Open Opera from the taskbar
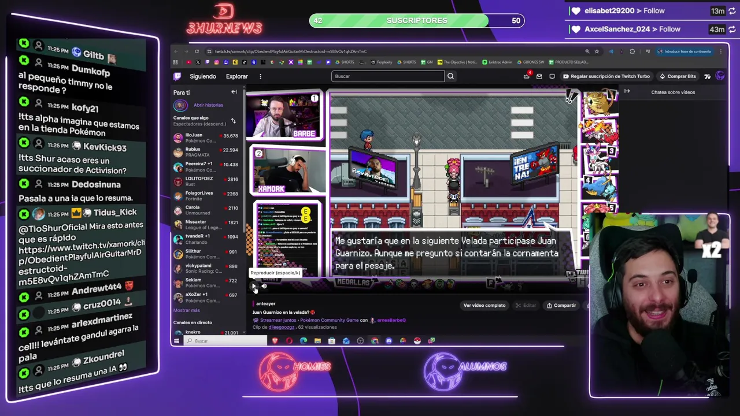Screen dimensions: 740x416 (289, 341)
